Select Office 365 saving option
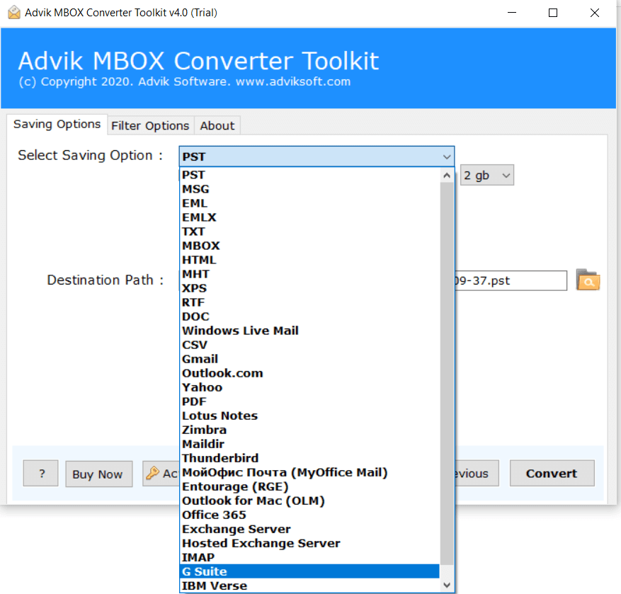Screen dimensions: 621x594 pyautogui.click(x=309, y=515)
